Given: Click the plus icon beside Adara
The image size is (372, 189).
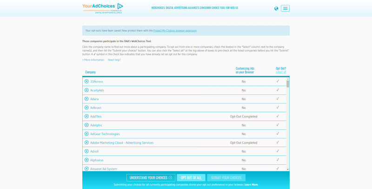Looking at the screenshot, I should click(86, 99).
